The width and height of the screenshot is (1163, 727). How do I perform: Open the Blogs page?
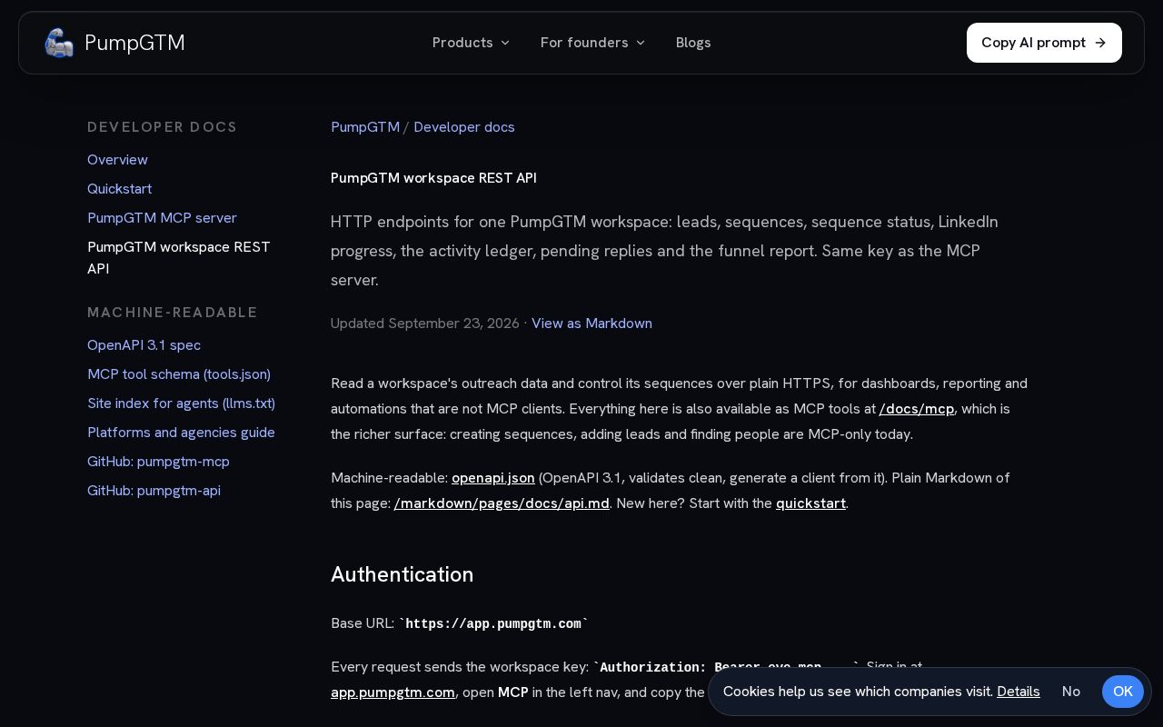[693, 43]
